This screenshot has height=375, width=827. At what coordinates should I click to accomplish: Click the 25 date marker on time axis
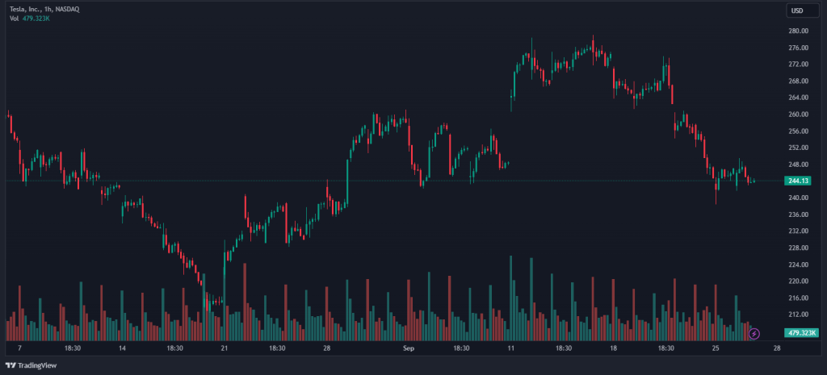(716, 348)
